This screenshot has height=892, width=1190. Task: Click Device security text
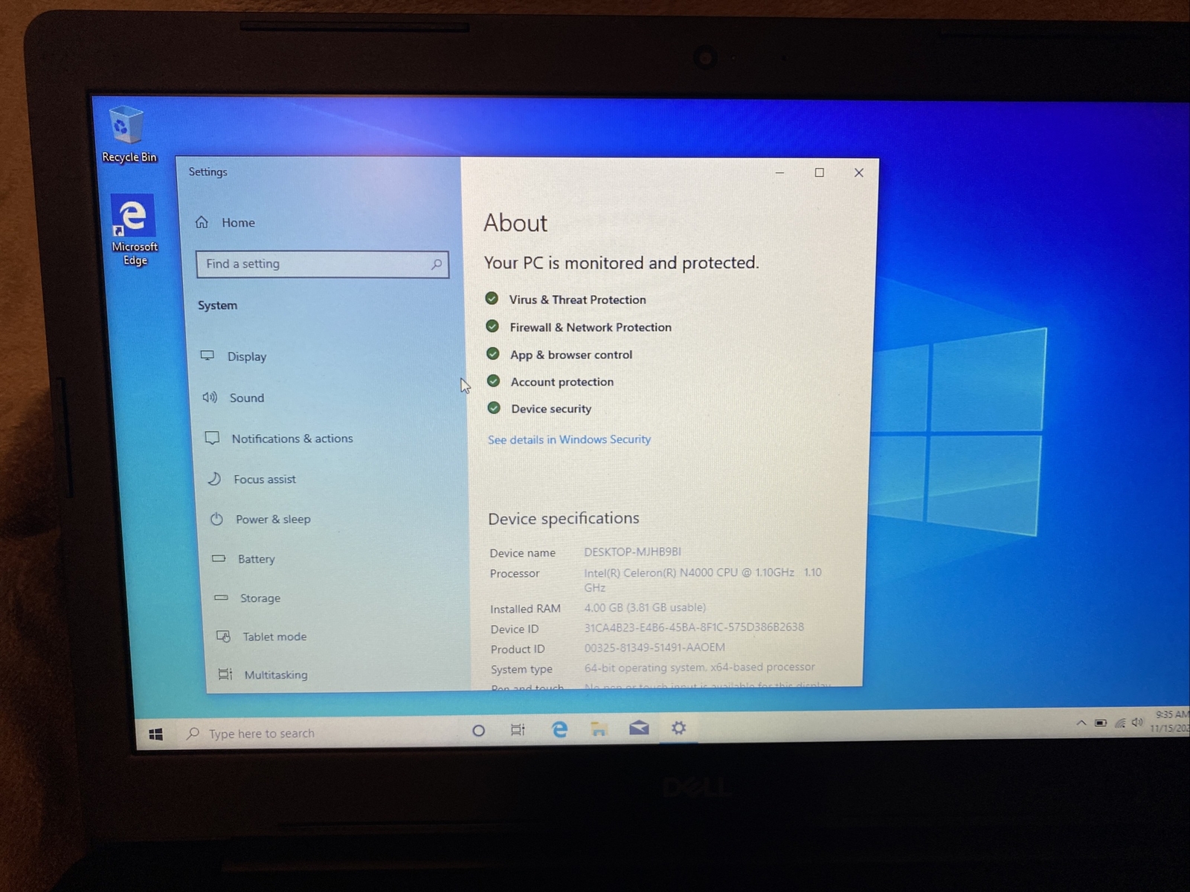(x=551, y=409)
